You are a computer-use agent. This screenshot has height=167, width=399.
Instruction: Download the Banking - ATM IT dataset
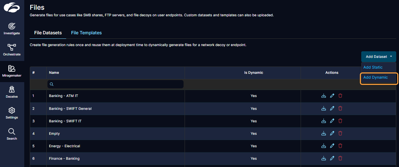[324, 96]
